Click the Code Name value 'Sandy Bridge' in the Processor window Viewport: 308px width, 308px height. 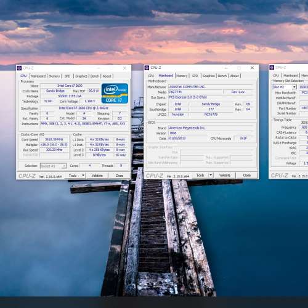click(x=55, y=91)
